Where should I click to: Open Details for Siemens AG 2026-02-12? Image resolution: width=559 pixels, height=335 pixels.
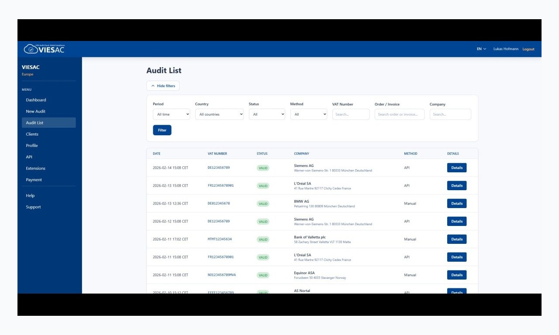coord(457,221)
